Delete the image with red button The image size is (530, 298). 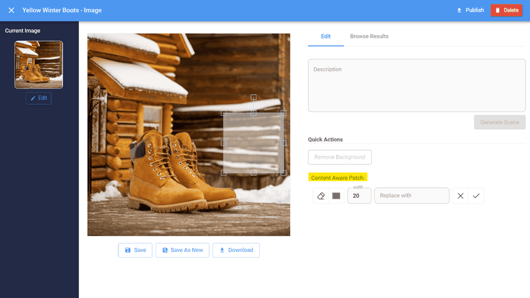click(x=506, y=10)
